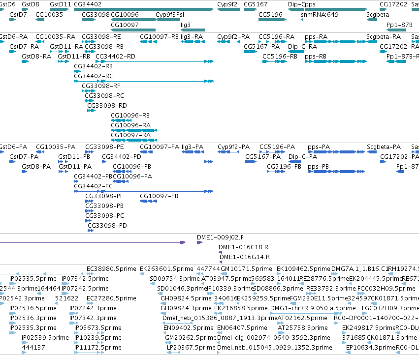
Task: Click transcript CG10097-RB label
Action: (159, 36)
